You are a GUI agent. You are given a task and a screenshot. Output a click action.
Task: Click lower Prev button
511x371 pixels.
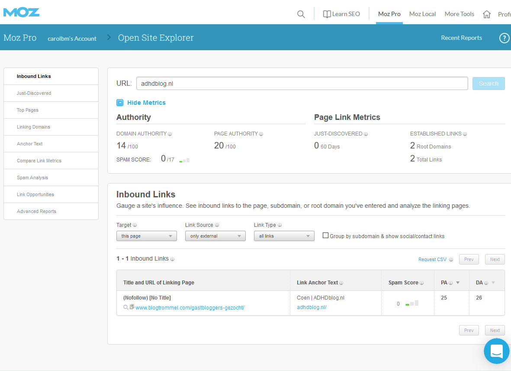coord(469,331)
